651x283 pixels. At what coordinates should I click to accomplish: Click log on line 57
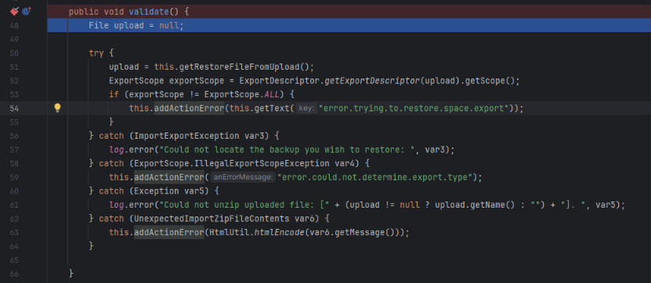click(117, 150)
